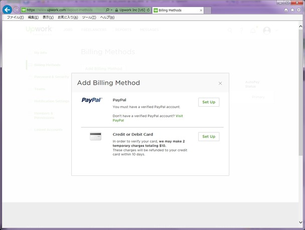Open the faded JOBS nav item
This screenshot has height=230, width=305.
click(x=68, y=30)
